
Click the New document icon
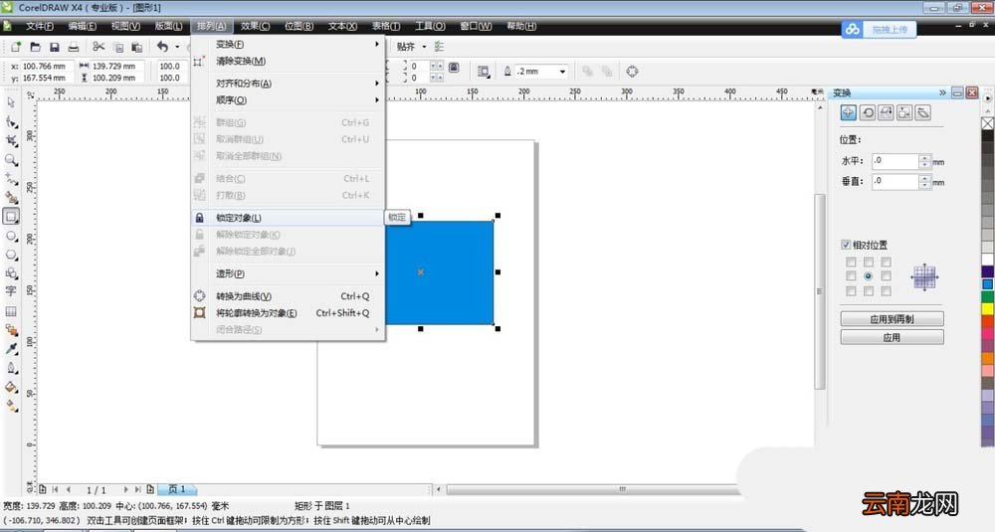click(x=16, y=47)
